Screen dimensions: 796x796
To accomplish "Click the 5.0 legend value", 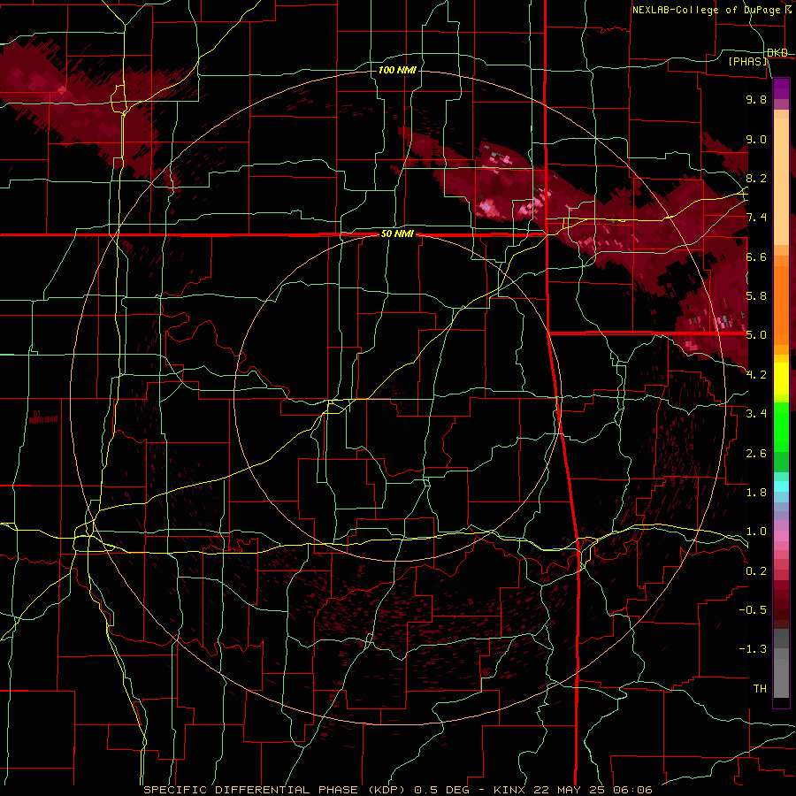I will [756, 335].
